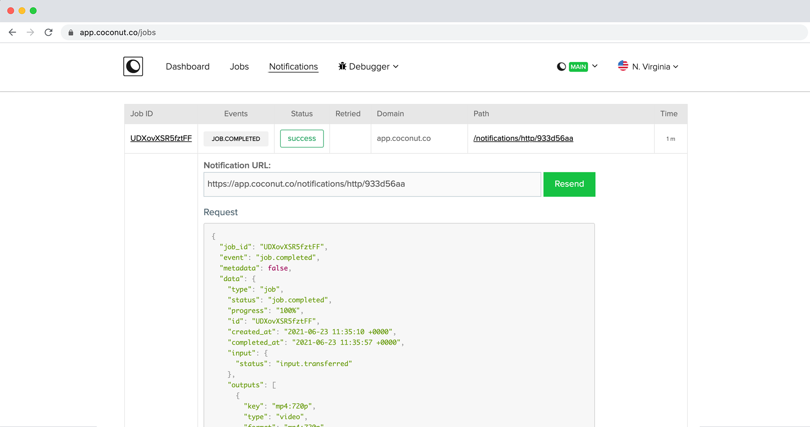810x427 pixels.
Task: Click the moon theme icon beside MAIN
Action: tap(561, 66)
